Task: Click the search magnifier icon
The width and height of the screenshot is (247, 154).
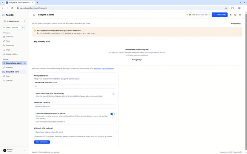Action: (4, 27)
